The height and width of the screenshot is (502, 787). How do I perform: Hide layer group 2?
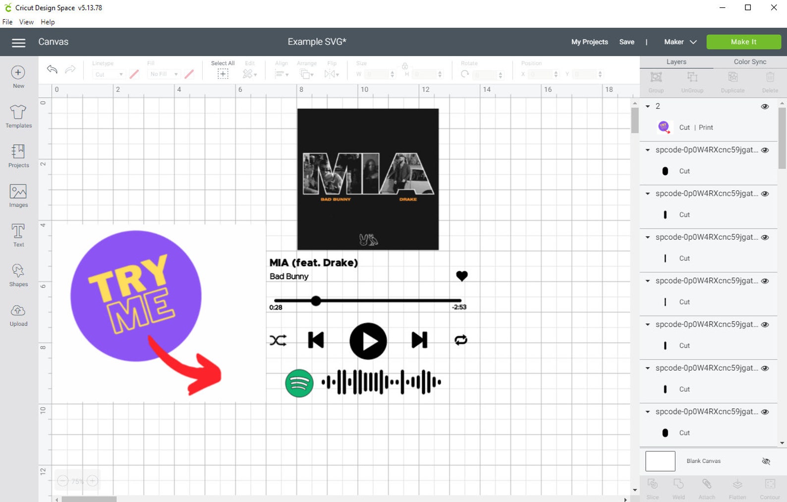click(x=765, y=107)
